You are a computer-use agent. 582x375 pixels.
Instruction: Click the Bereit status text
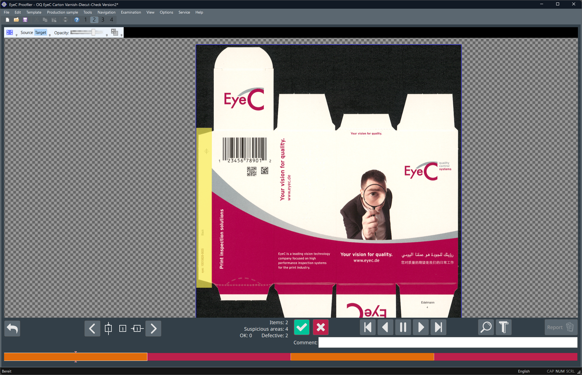(7, 371)
